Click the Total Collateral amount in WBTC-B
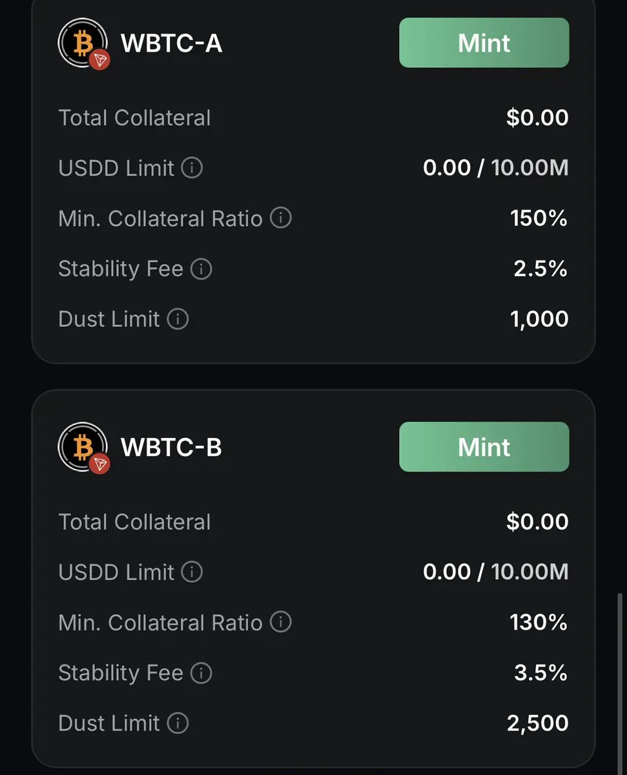The image size is (627, 775). 537,522
